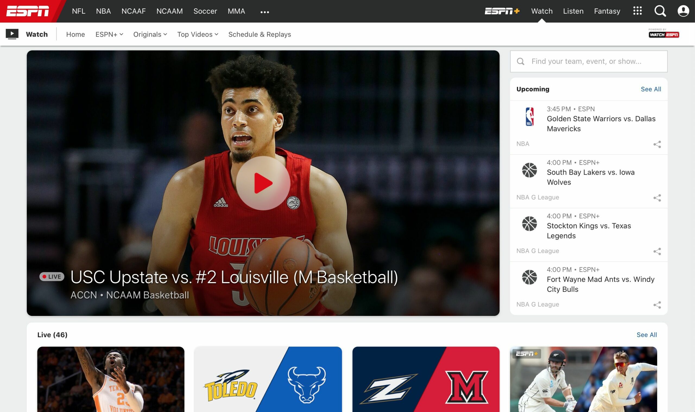Viewport: 695px width, 412px height.
Task: Share the South Bay Lakers vs. Iowa Wolves game
Action: [657, 198]
